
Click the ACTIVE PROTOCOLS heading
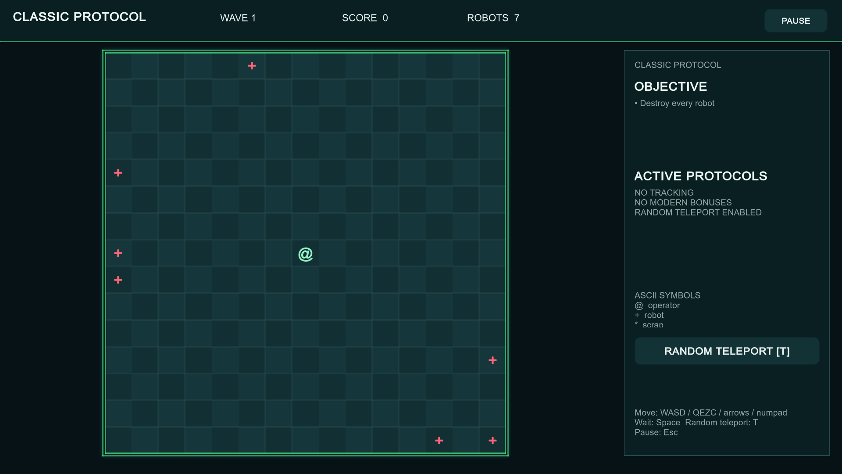(x=701, y=176)
